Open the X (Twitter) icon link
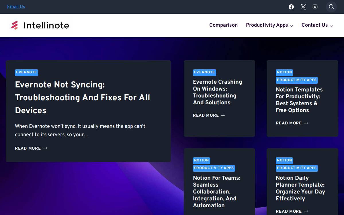Viewport: 344px width, 215px height. pos(303,7)
